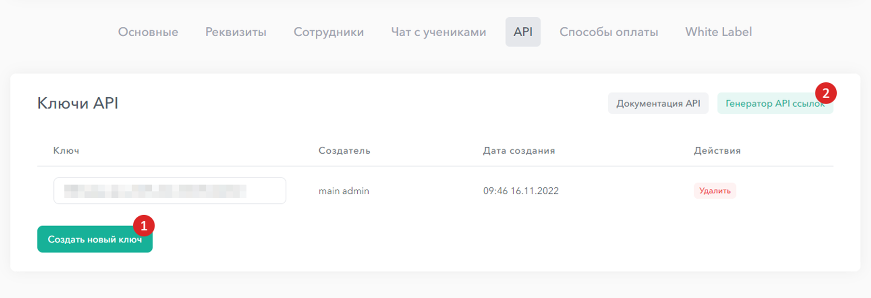The image size is (871, 298).
Task: Open the Генератор API ссылок
Action: [x=775, y=103]
